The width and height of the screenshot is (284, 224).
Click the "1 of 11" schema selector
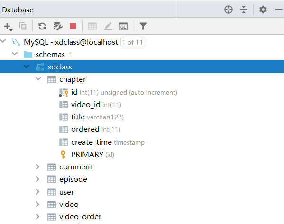133,42
